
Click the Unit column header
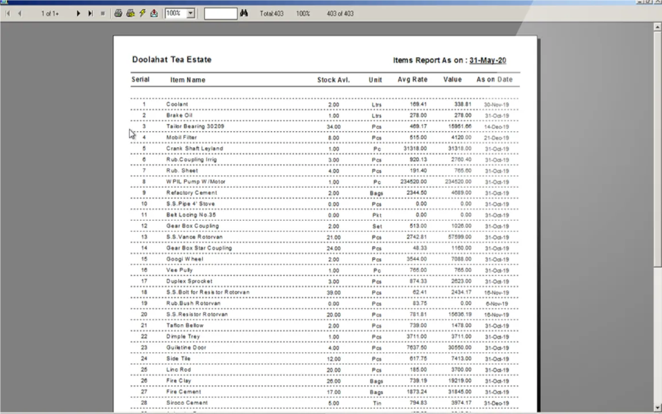pyautogui.click(x=375, y=80)
